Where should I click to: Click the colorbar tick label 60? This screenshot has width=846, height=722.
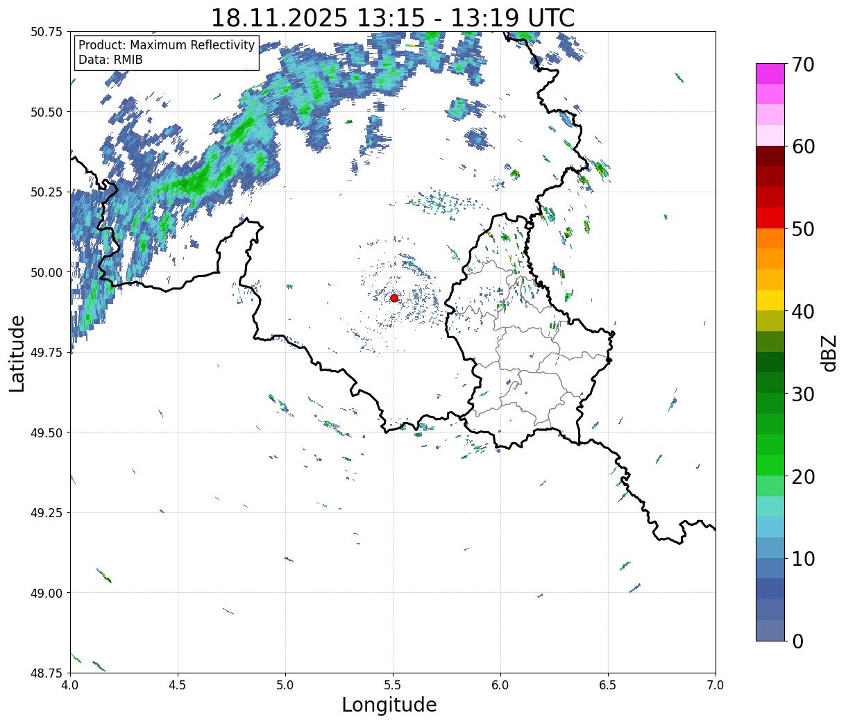click(802, 146)
